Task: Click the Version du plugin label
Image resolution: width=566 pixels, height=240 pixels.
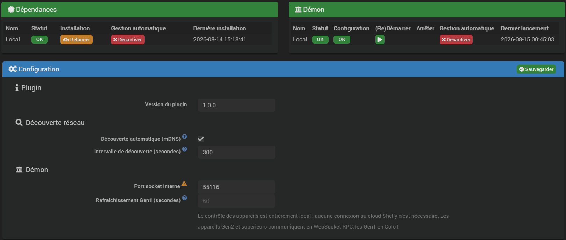Action: [166, 104]
